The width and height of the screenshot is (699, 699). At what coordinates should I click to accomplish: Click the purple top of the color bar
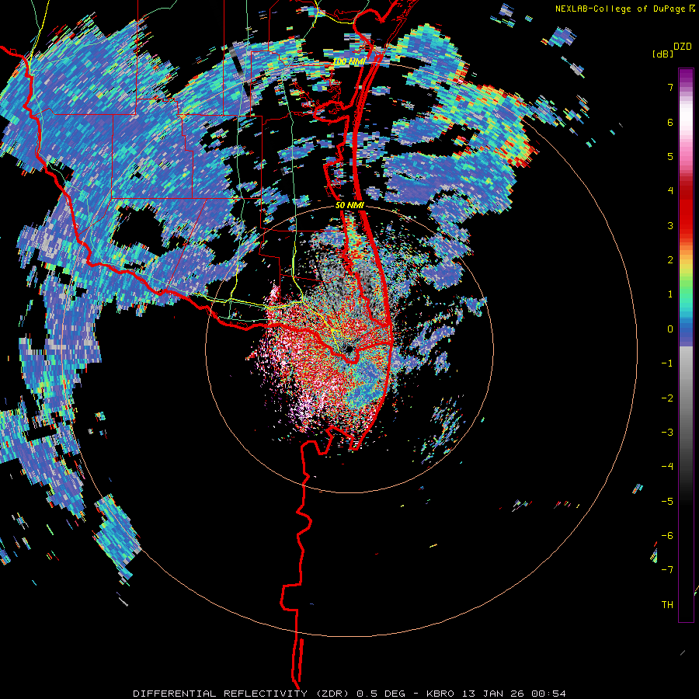[686, 76]
